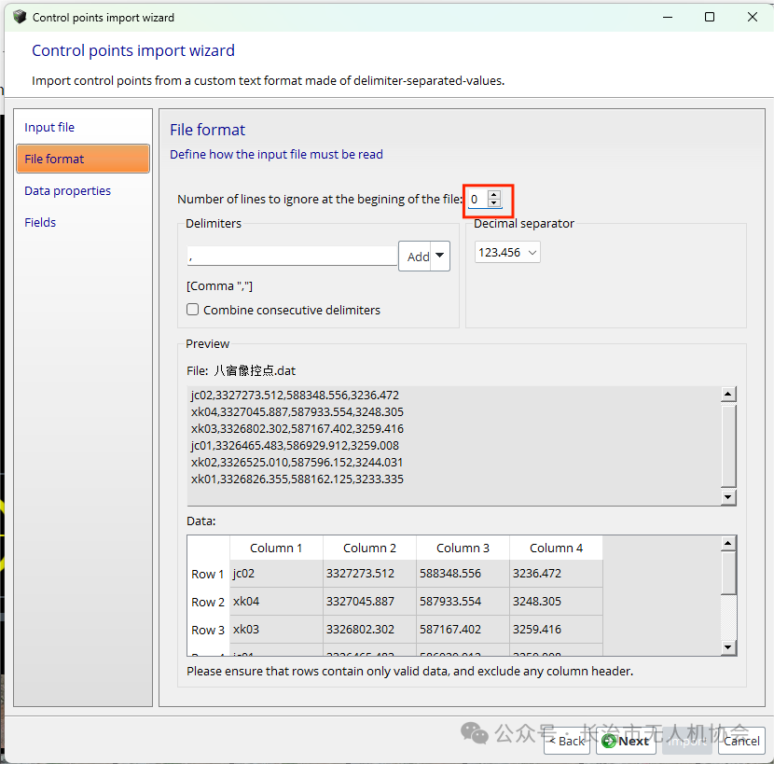Click the wizard app icon in title bar
This screenshot has width=774, height=764.
tap(20, 17)
